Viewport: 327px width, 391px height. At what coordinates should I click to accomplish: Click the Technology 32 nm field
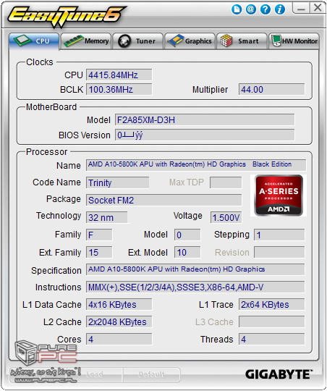click(106, 217)
